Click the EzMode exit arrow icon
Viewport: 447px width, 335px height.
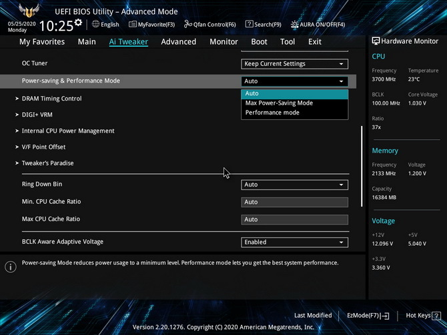coord(384,316)
